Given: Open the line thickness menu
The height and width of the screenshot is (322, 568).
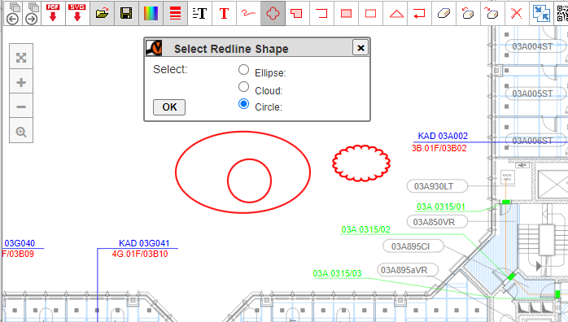Looking at the screenshot, I should (175, 13).
